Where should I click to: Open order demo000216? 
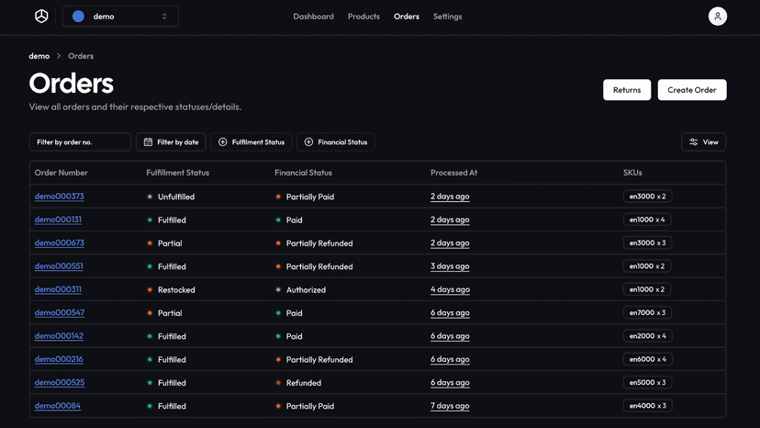(59, 359)
